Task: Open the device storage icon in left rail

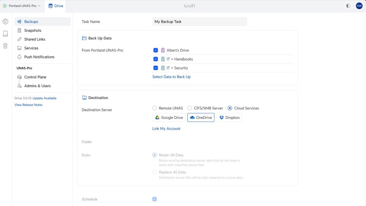Action: (x=5, y=34)
